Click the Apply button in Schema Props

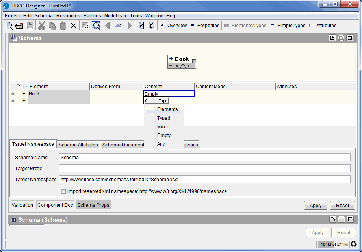pyautogui.click(x=316, y=205)
